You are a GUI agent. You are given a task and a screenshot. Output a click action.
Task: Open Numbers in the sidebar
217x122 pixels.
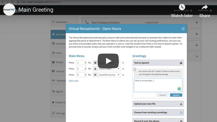[58, 44]
